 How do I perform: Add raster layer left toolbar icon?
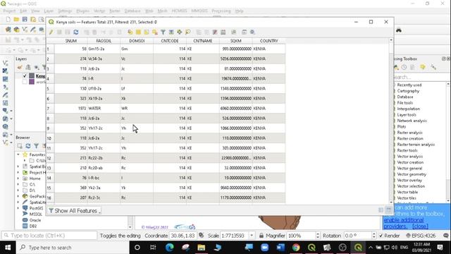tap(5, 71)
